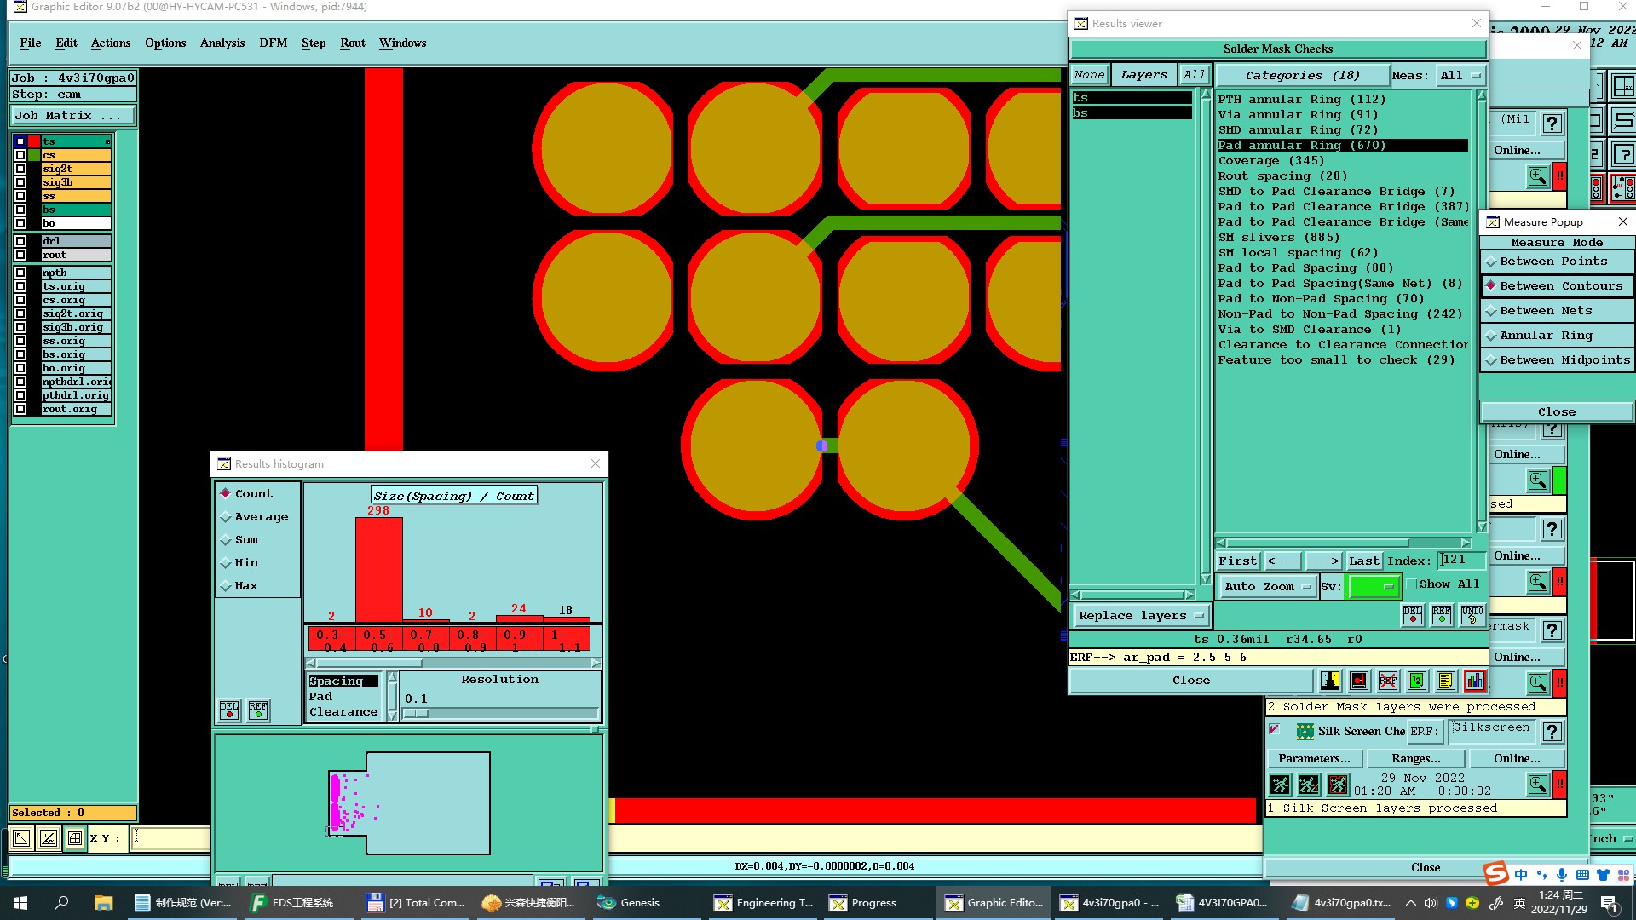The width and height of the screenshot is (1636, 920).
Task: Click the UNDO icon in Results viewer
Action: coord(1472,615)
